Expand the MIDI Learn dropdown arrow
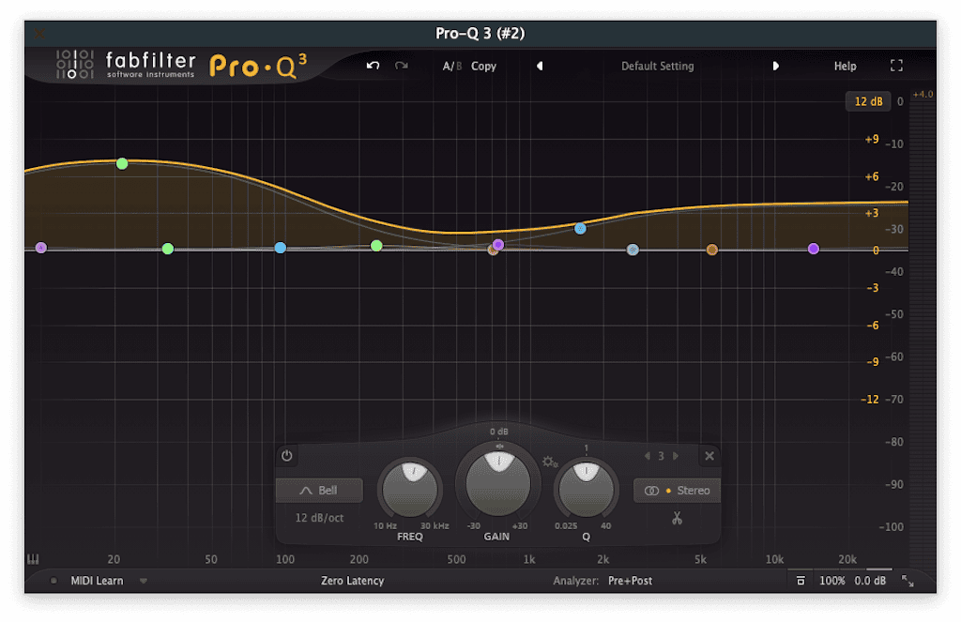 [143, 580]
